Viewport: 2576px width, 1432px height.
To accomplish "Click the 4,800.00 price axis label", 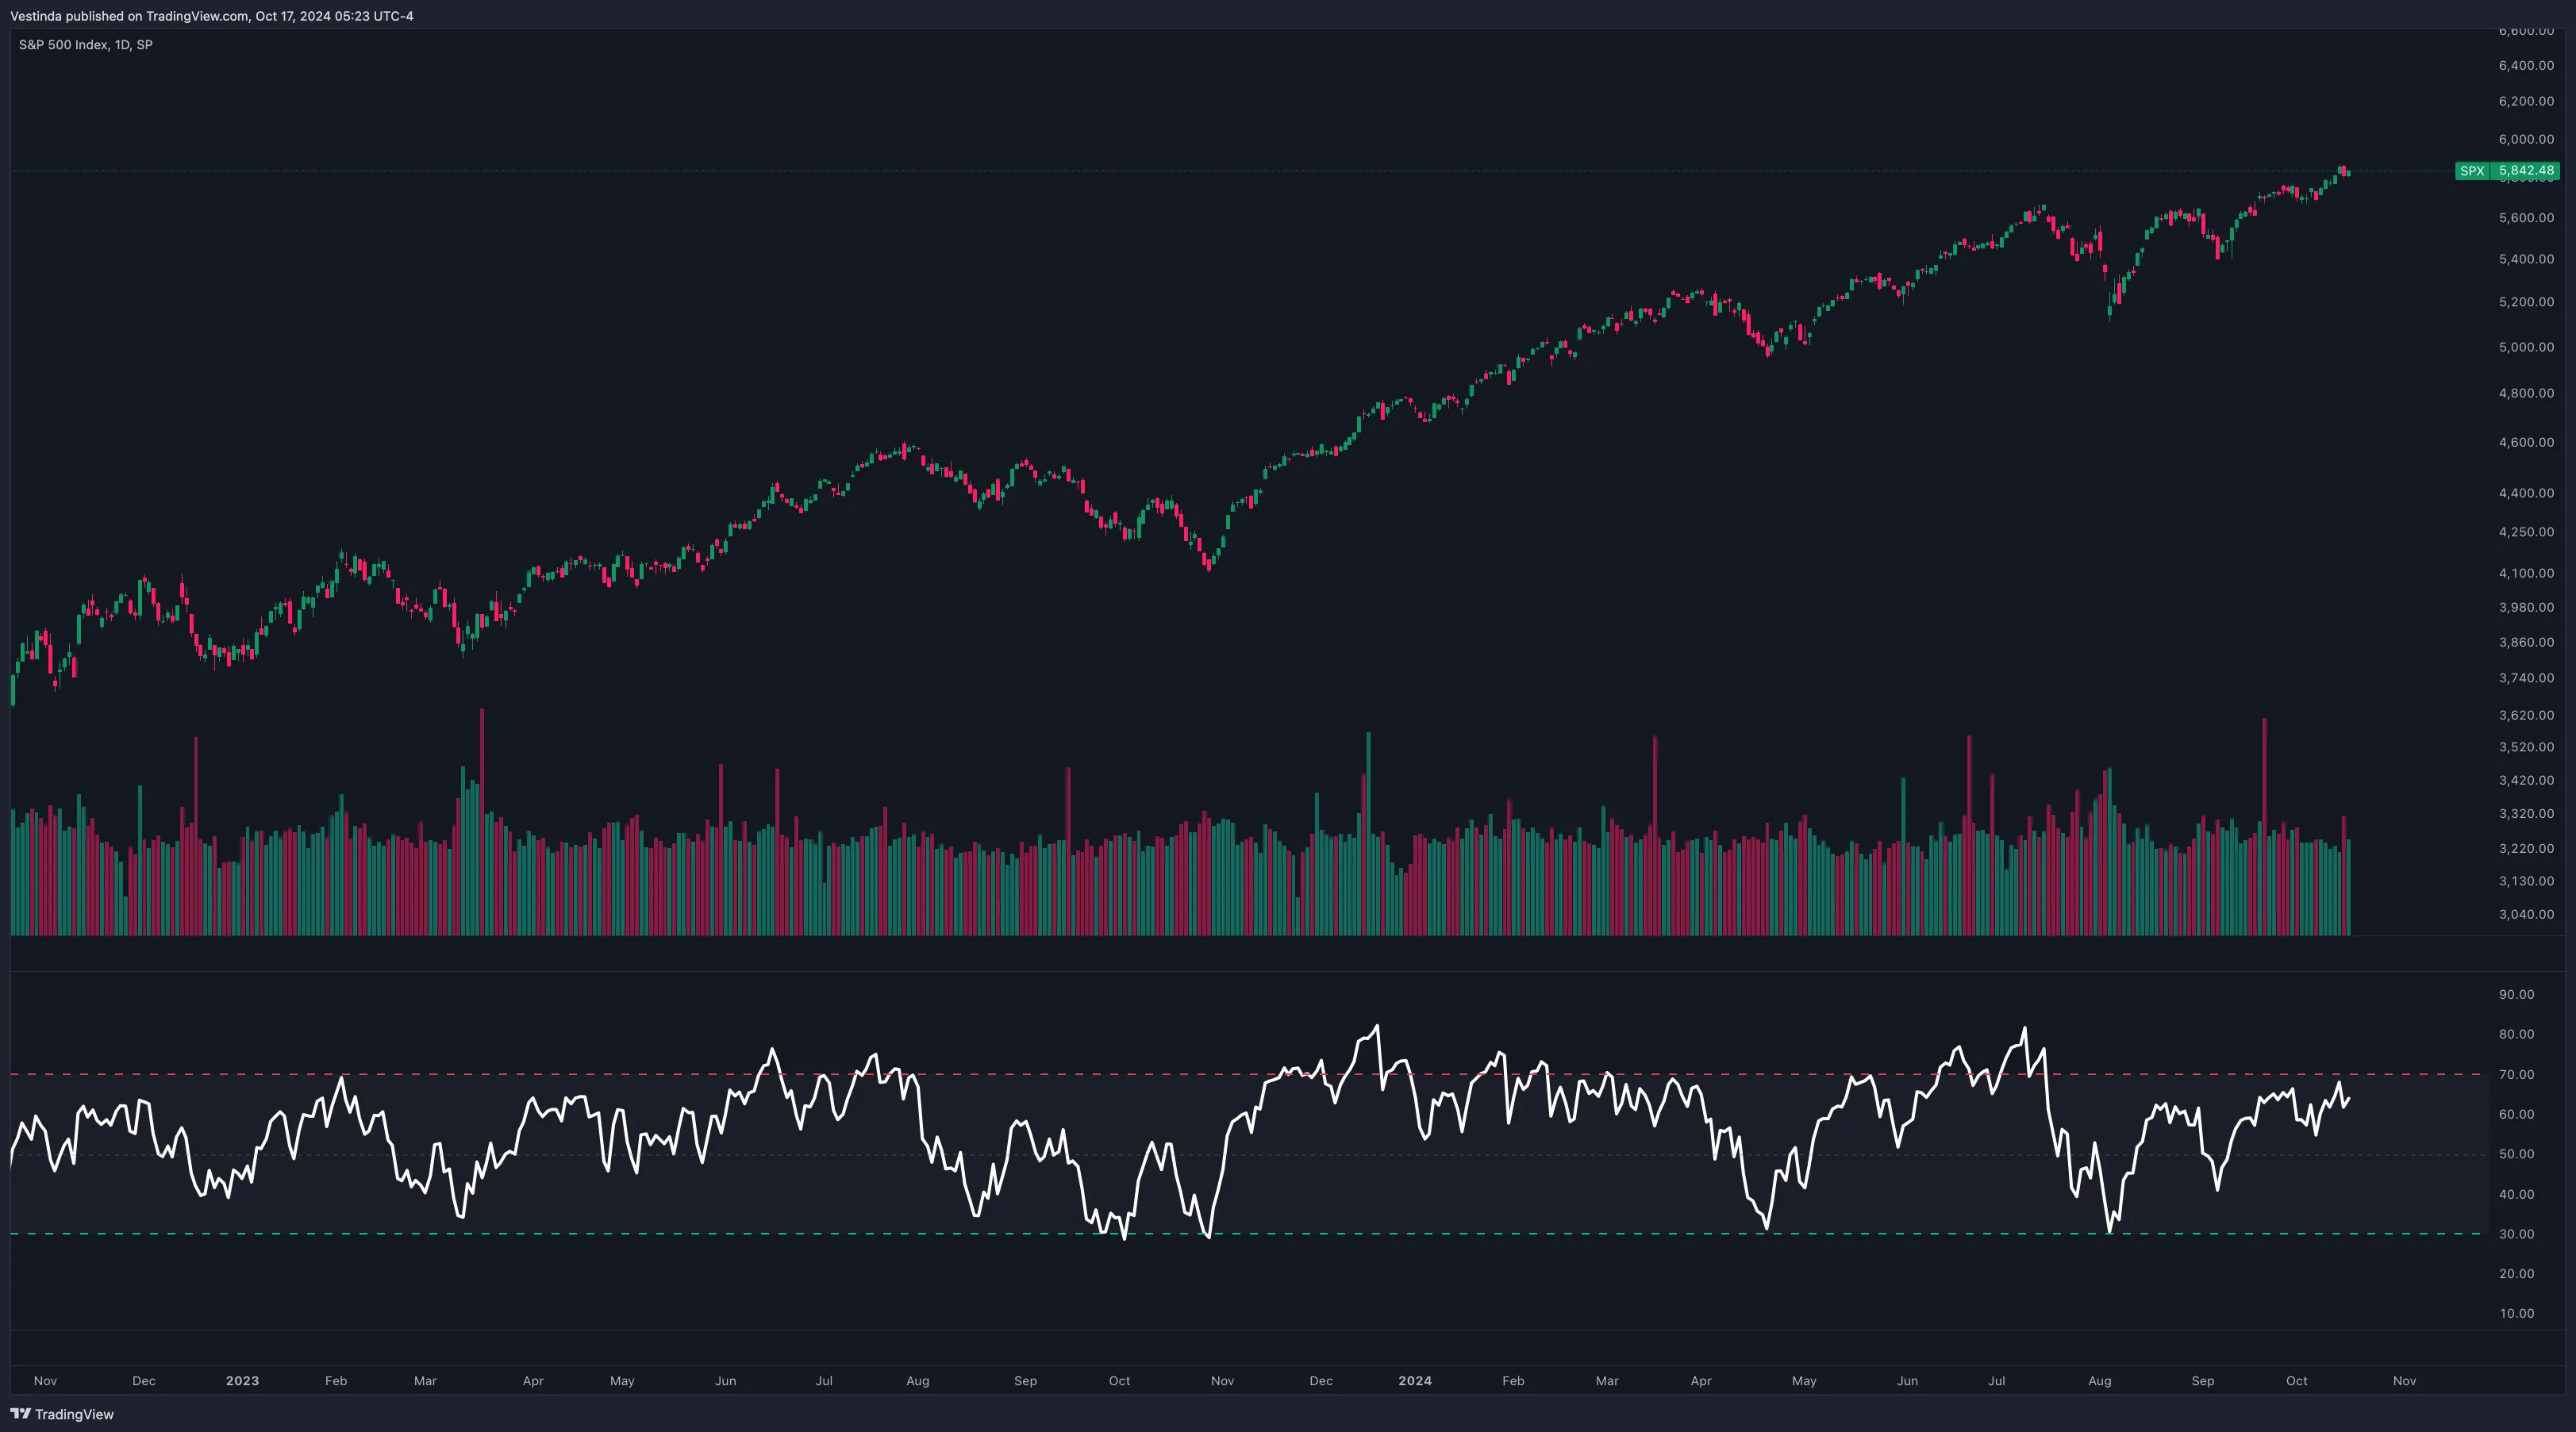I will point(2526,393).
